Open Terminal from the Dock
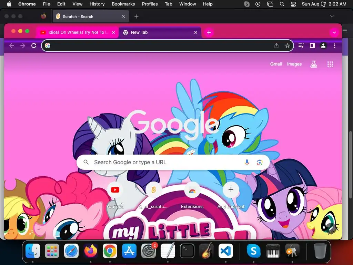The width and height of the screenshot is (353, 265). click(187, 251)
